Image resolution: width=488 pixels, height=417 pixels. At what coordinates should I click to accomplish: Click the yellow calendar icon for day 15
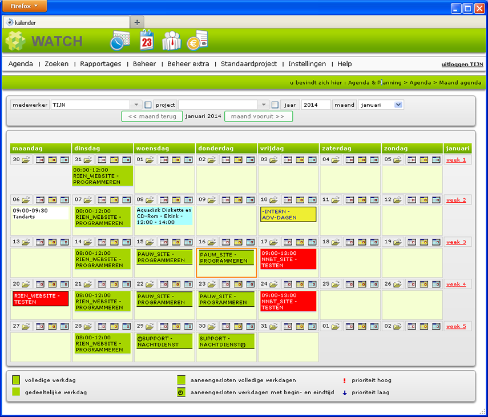click(176, 242)
